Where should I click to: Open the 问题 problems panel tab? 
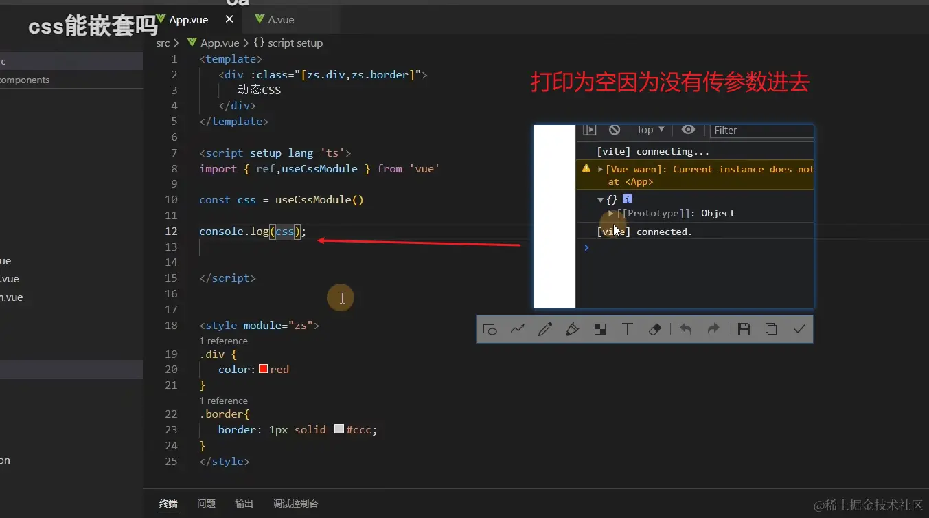click(x=206, y=504)
